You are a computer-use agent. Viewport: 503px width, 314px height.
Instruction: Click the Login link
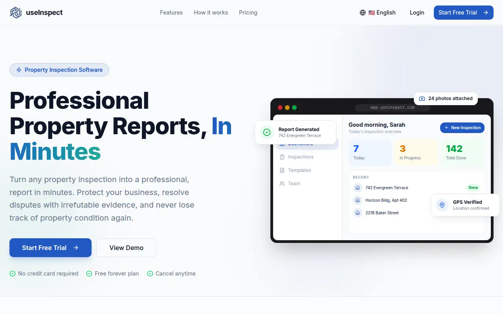417,13
